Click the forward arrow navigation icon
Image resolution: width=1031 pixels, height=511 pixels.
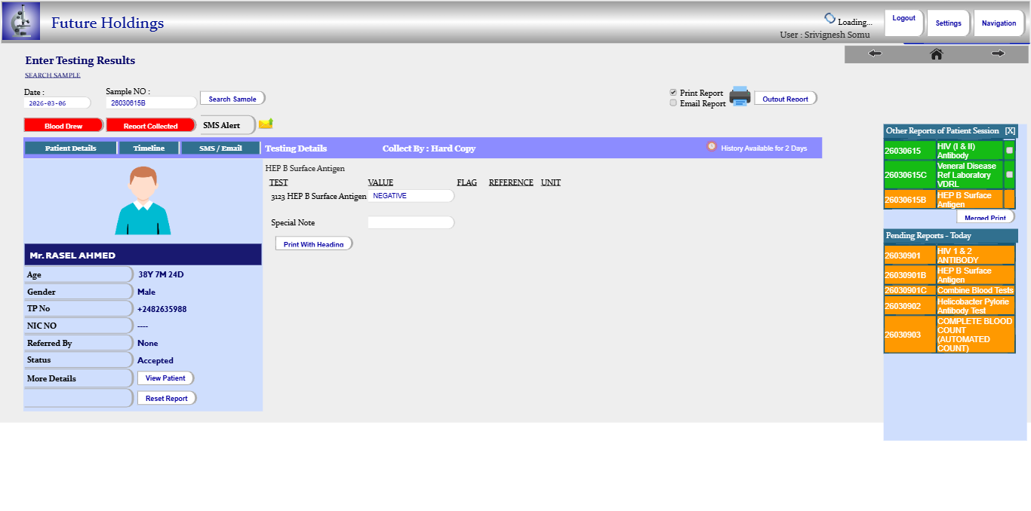click(998, 54)
